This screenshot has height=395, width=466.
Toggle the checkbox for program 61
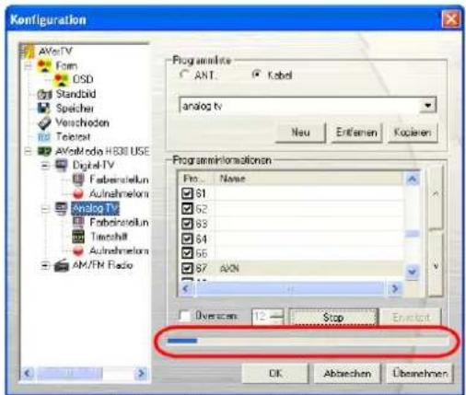(x=187, y=193)
